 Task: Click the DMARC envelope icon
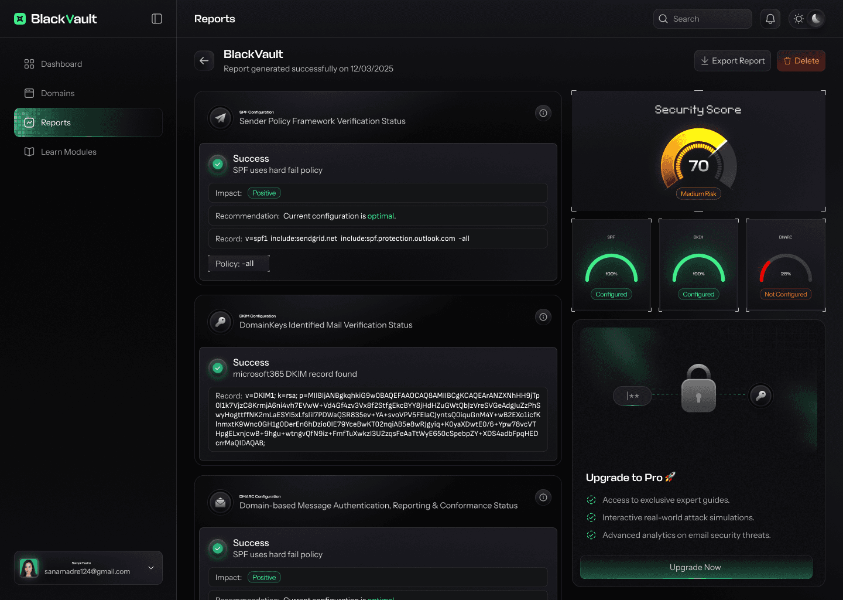tap(221, 502)
